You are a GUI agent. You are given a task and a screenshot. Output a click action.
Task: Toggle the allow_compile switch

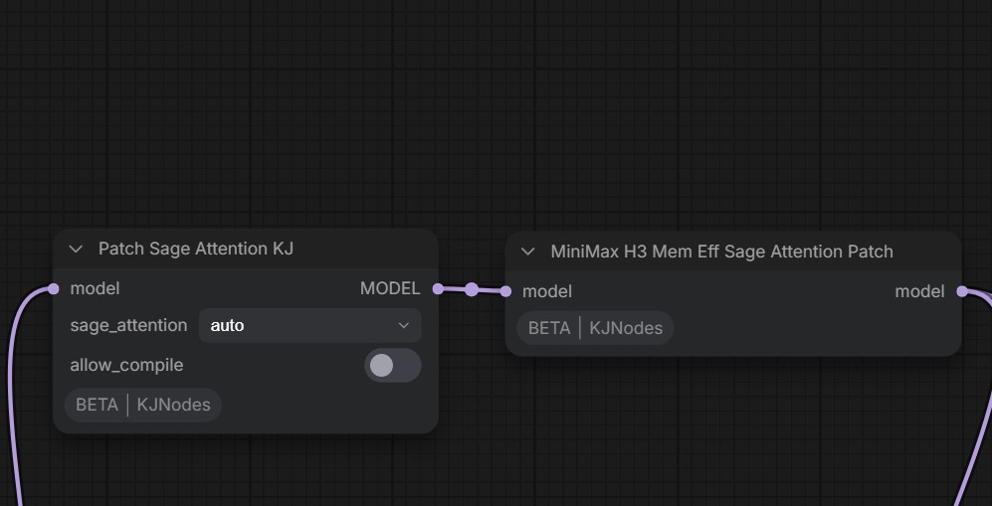[392, 365]
